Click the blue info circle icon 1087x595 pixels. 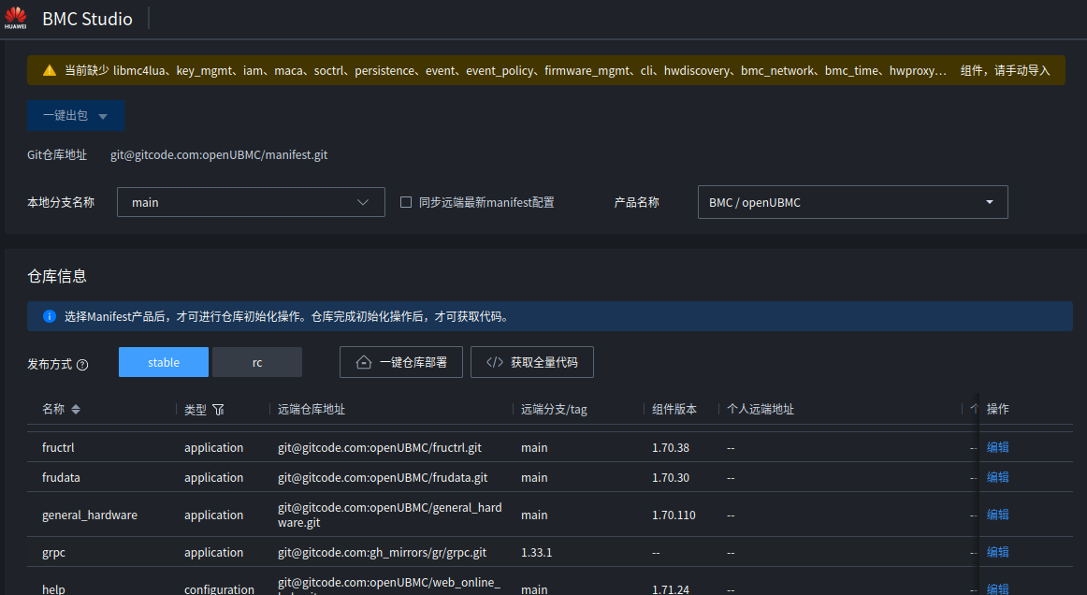(x=49, y=316)
